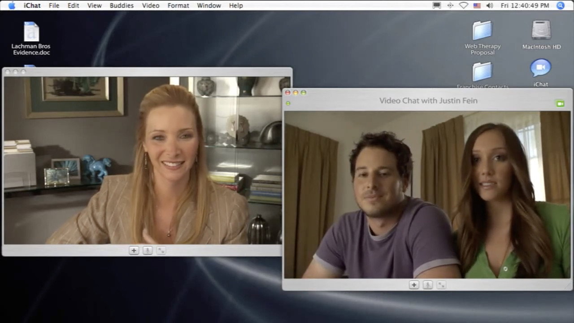Click the local video feed of blonde woman
Screen dimensions: 574x323
pos(143,161)
